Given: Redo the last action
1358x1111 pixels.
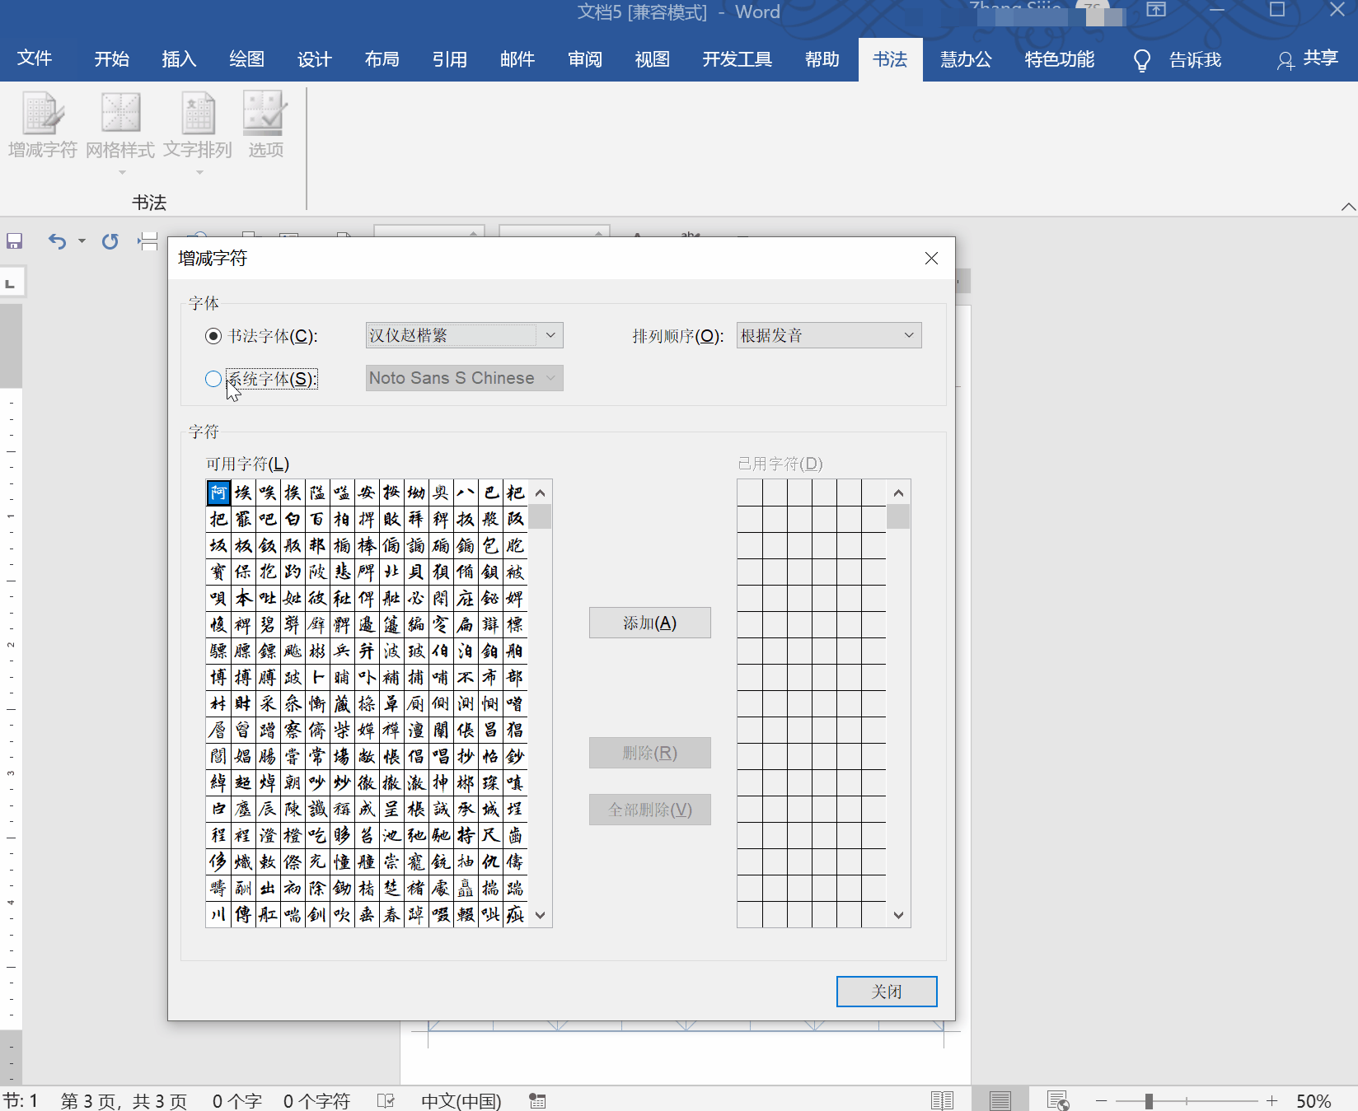Looking at the screenshot, I should point(110,241).
